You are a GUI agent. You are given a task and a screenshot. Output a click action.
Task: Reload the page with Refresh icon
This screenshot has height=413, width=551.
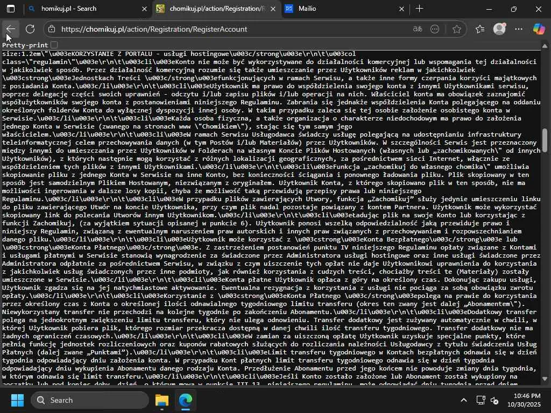point(30,29)
